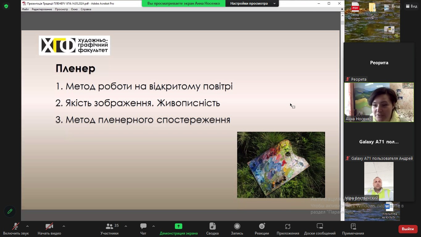Image resolution: width=421 pixels, height=237 pixels.
Task: Start recording with the Запись button
Action: (237, 229)
